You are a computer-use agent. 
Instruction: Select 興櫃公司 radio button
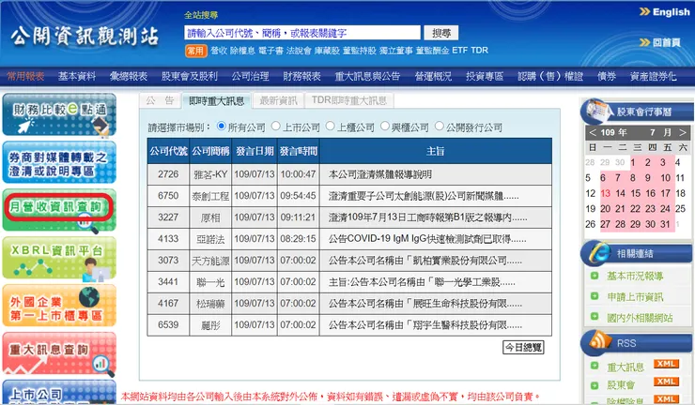coord(385,127)
